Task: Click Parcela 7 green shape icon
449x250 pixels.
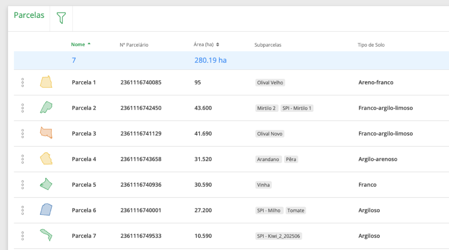Action: coord(46,235)
